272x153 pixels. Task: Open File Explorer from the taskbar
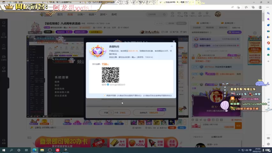42,150
